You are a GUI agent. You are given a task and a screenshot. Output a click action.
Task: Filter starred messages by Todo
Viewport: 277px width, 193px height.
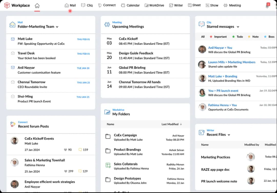click(238, 37)
